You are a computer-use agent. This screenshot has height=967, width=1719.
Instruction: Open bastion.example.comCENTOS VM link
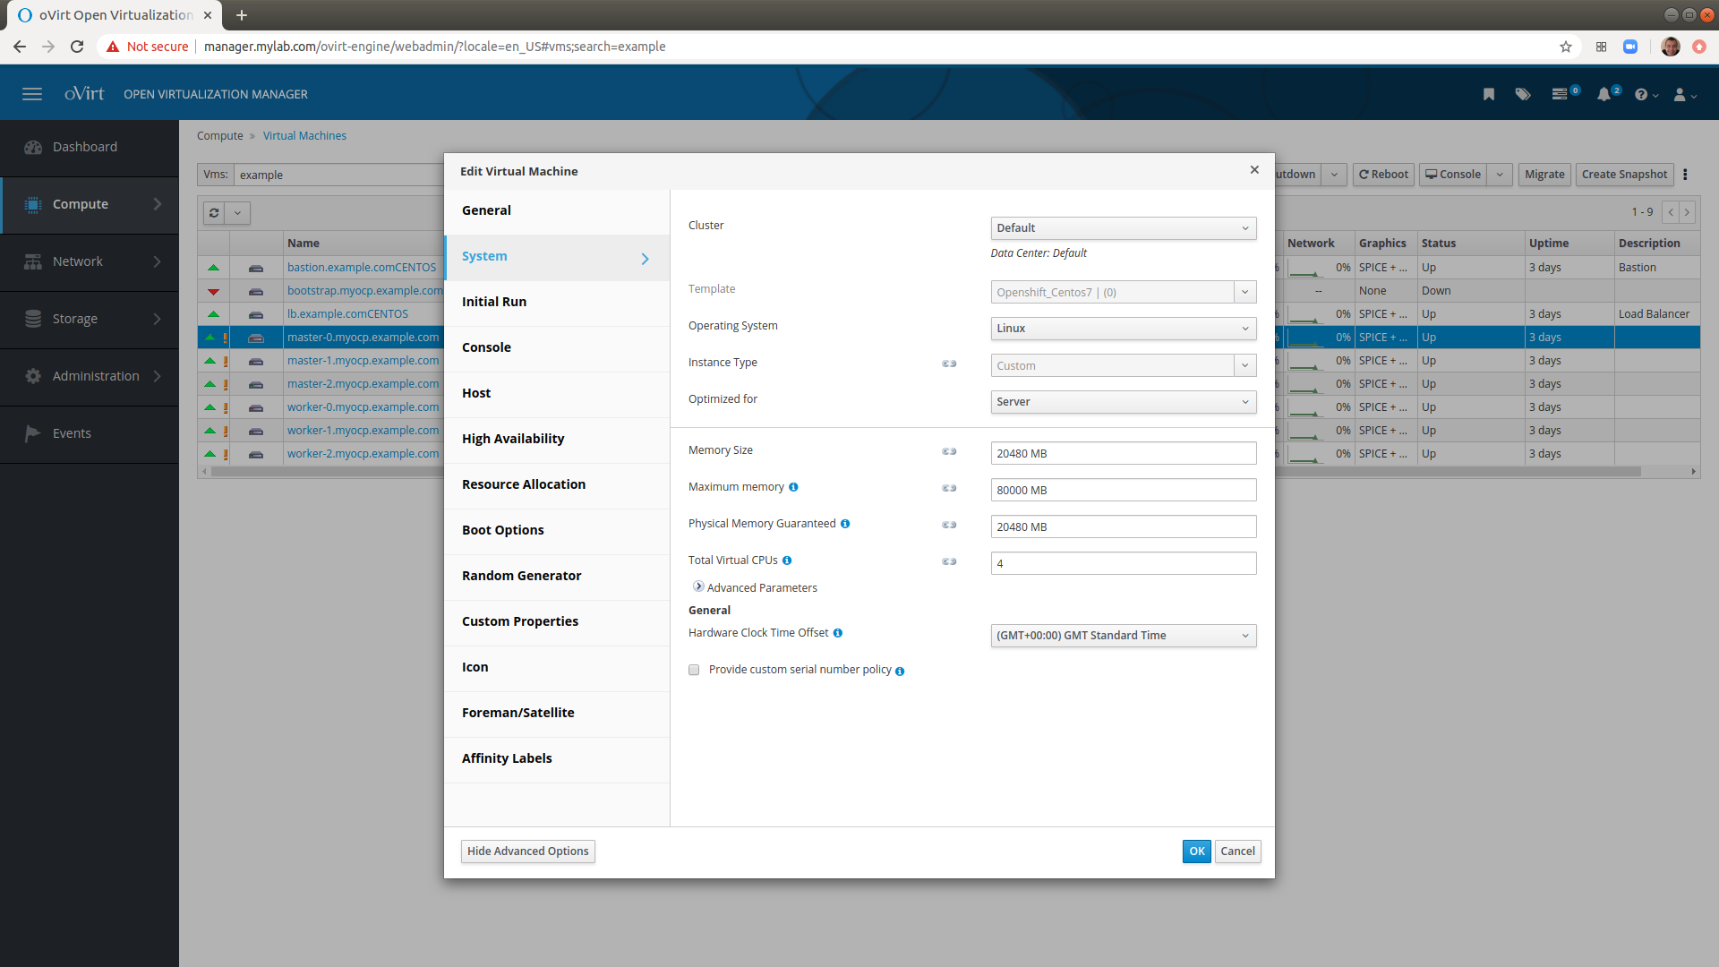[362, 268]
